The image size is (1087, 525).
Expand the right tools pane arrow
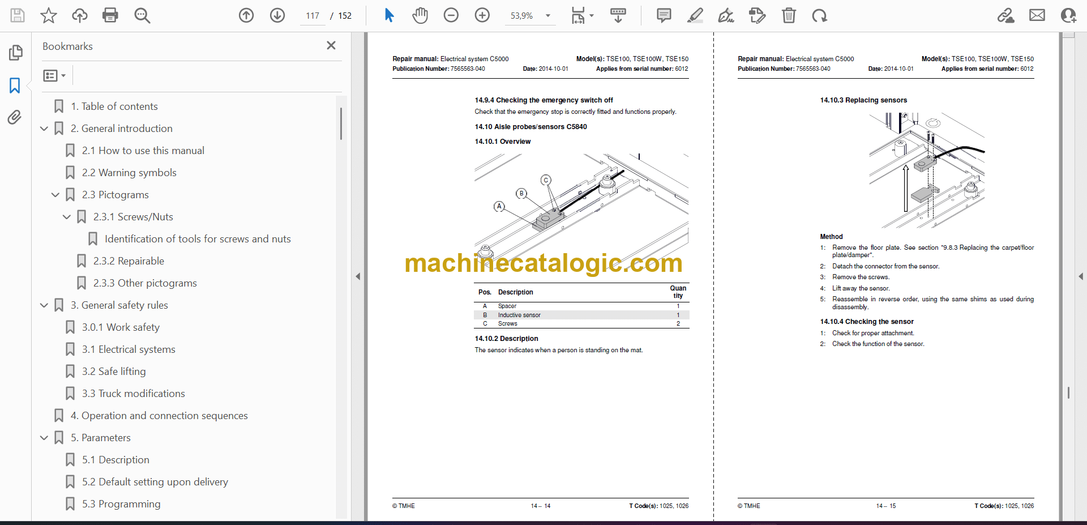[x=1081, y=276]
